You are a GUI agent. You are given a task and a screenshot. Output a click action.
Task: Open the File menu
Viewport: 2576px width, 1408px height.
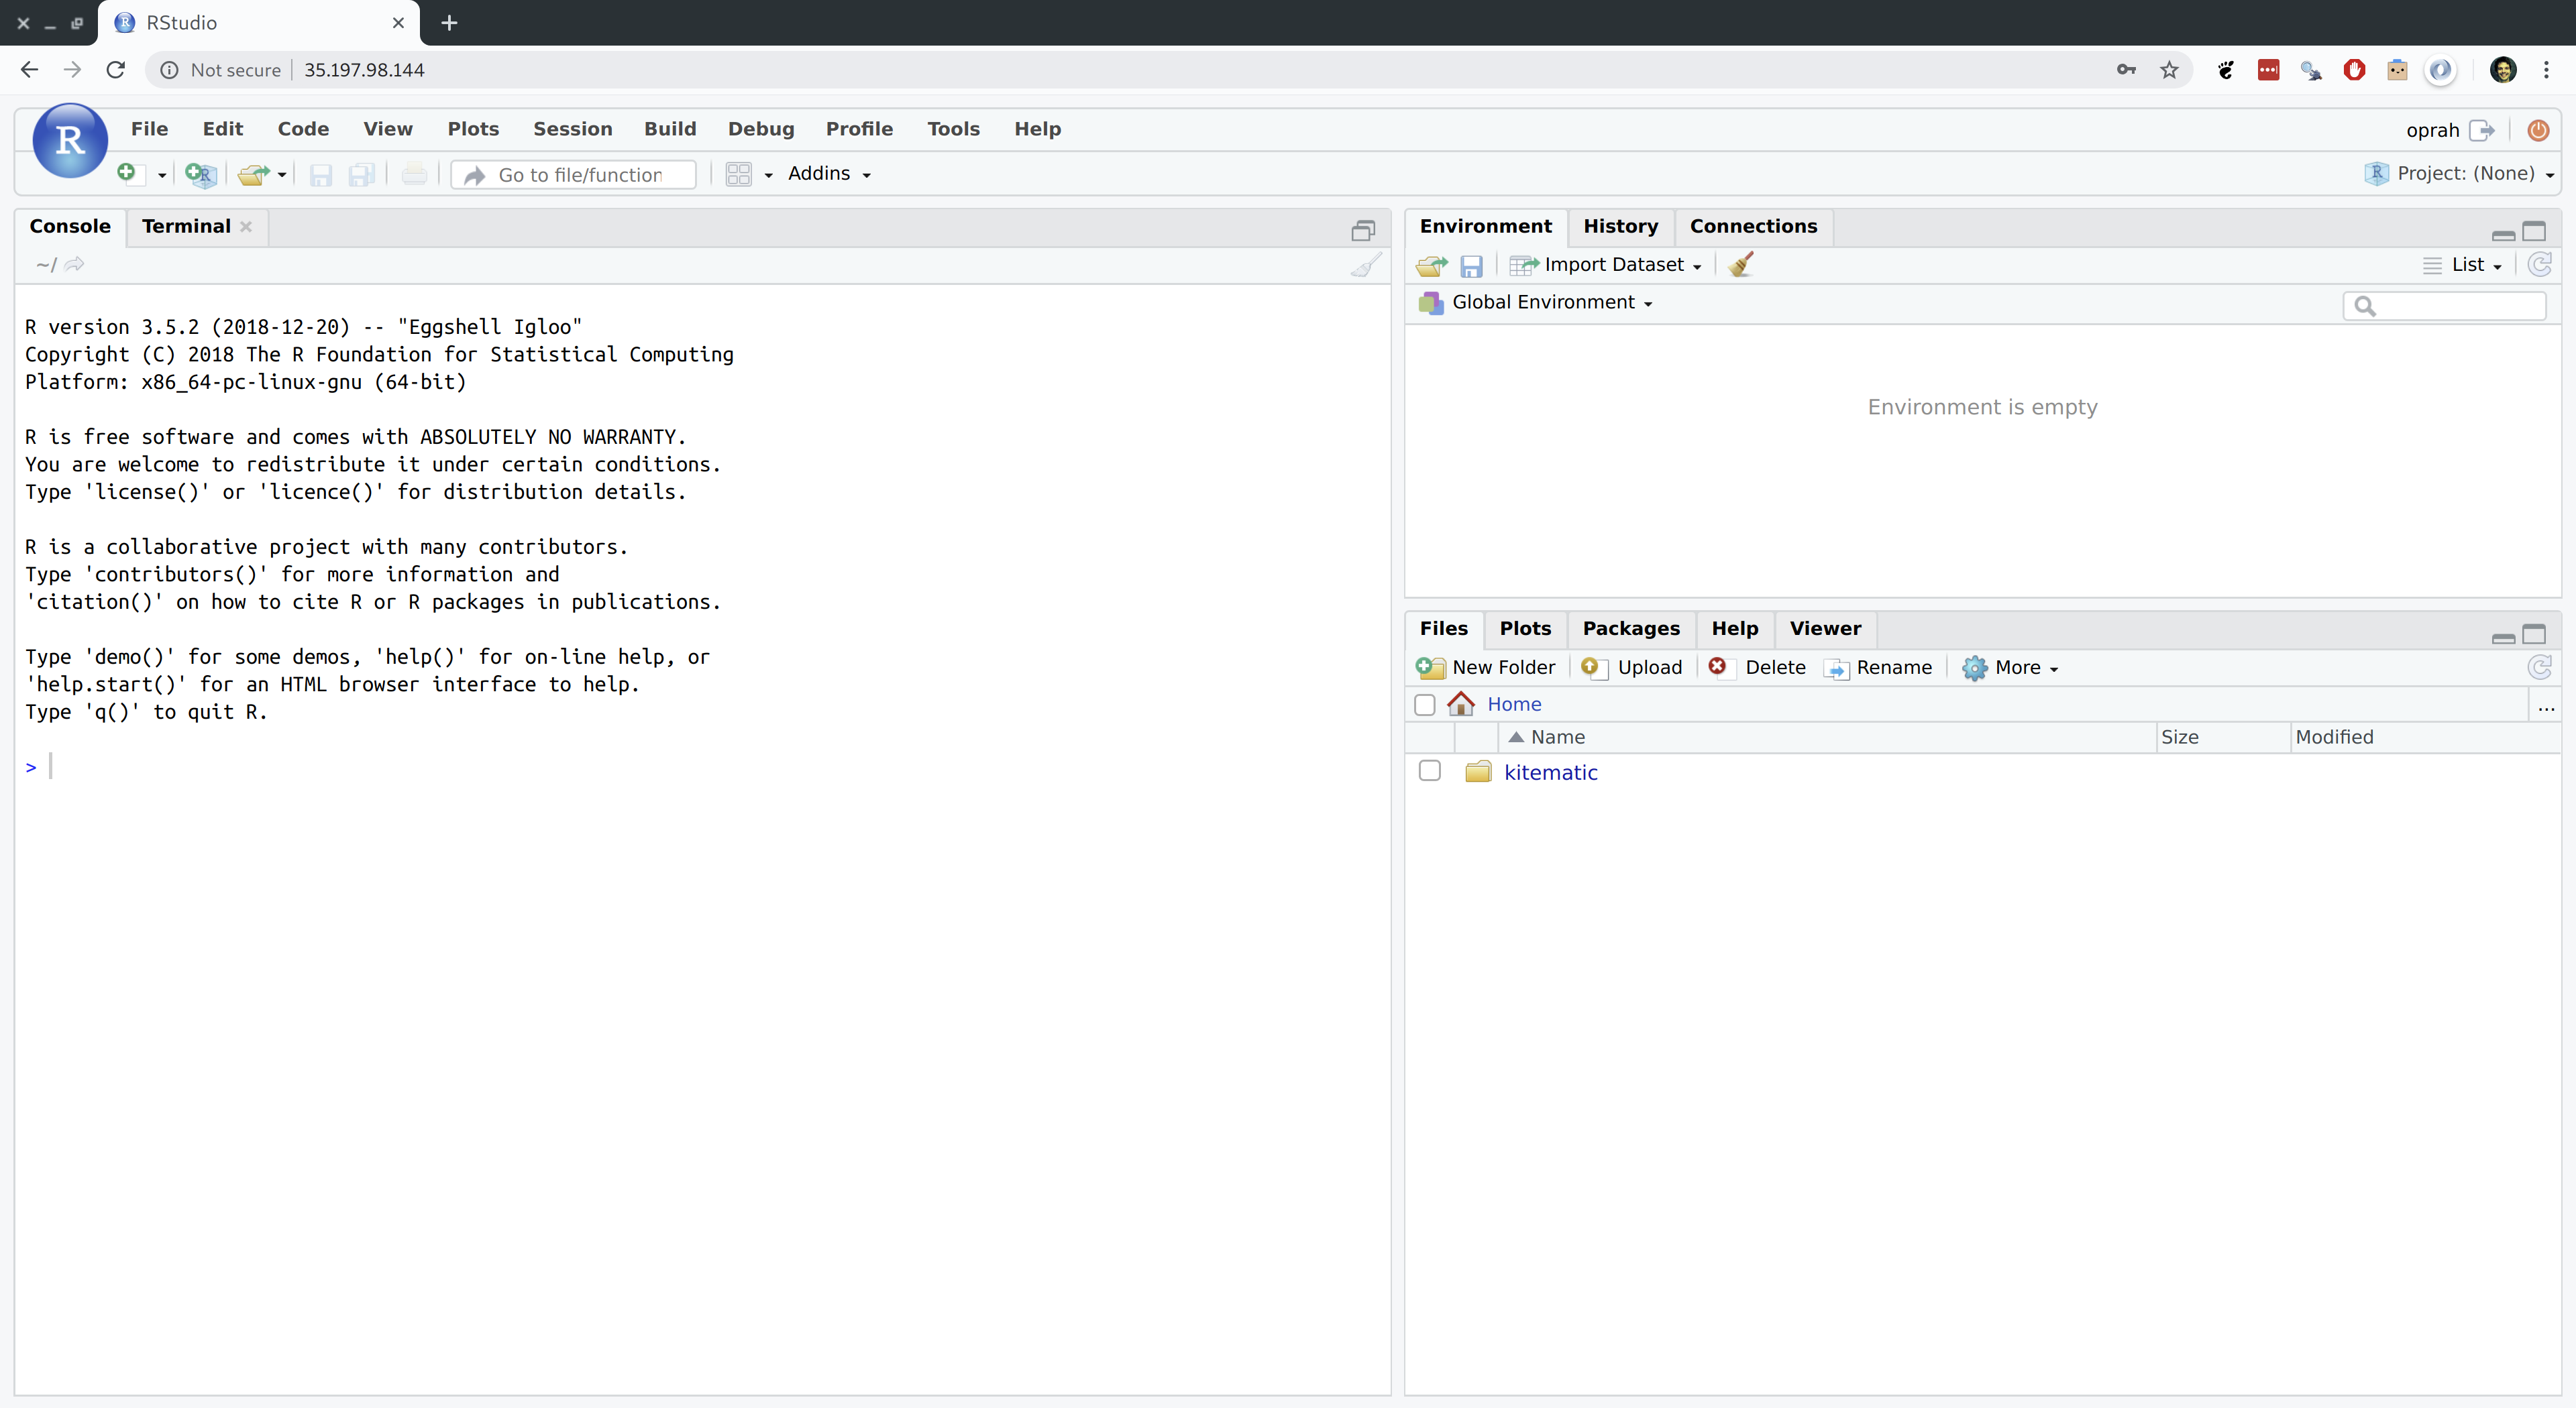[x=149, y=129]
